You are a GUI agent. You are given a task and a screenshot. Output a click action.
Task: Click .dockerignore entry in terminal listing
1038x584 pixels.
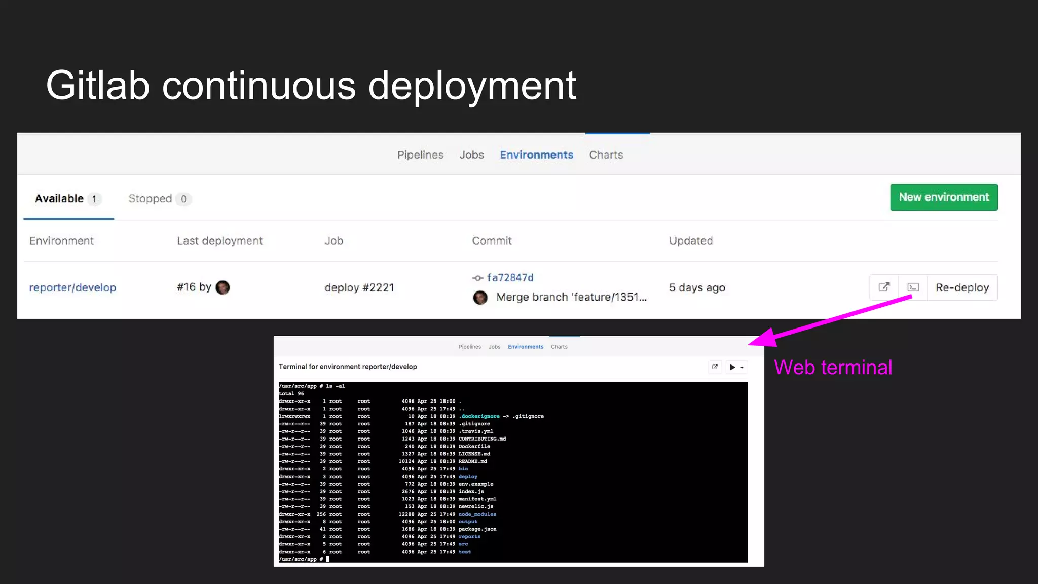(479, 416)
